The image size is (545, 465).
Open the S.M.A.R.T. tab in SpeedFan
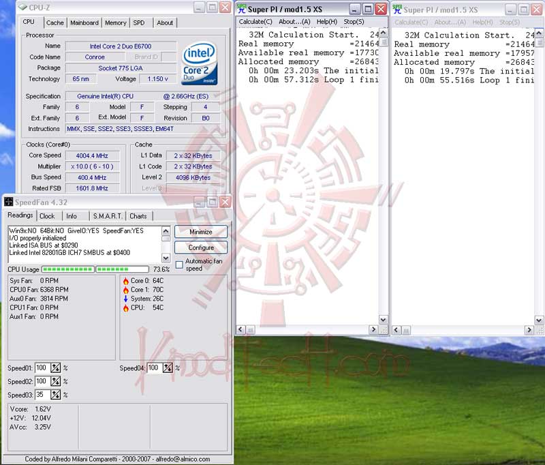(x=108, y=216)
